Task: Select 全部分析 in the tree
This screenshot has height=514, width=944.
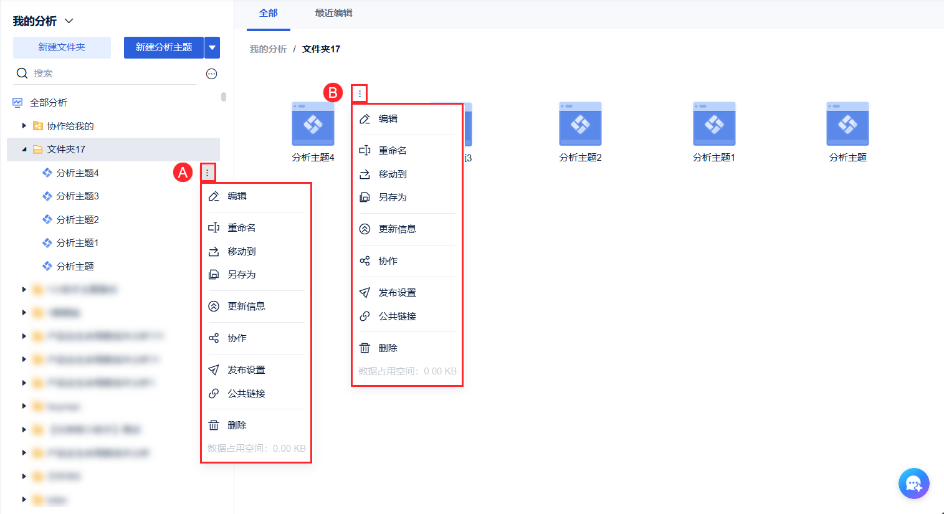Action: coord(49,102)
